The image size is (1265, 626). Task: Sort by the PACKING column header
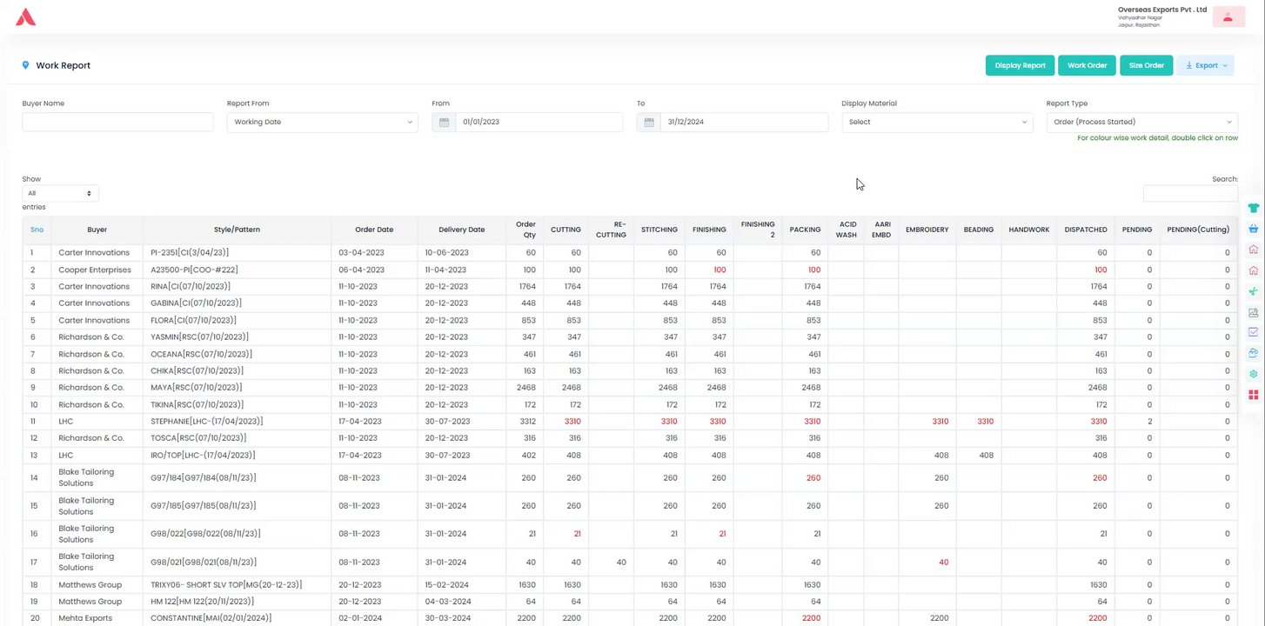(x=805, y=230)
